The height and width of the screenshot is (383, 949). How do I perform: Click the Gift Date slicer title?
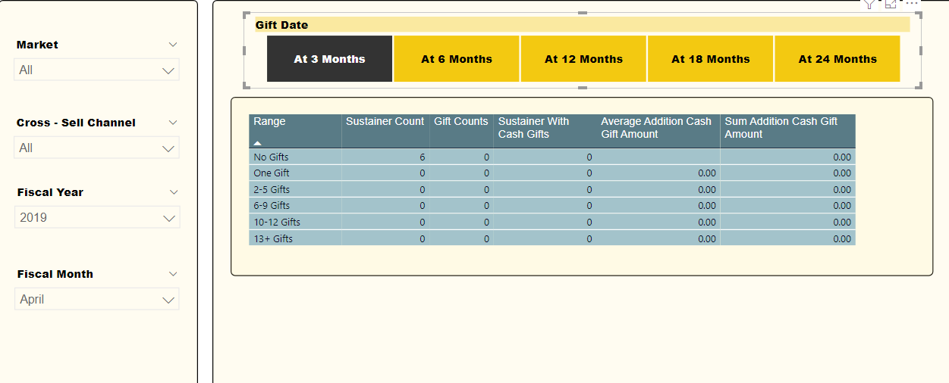click(281, 25)
